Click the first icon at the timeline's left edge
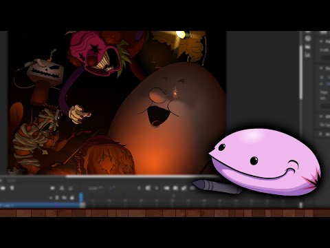 point(3,188)
